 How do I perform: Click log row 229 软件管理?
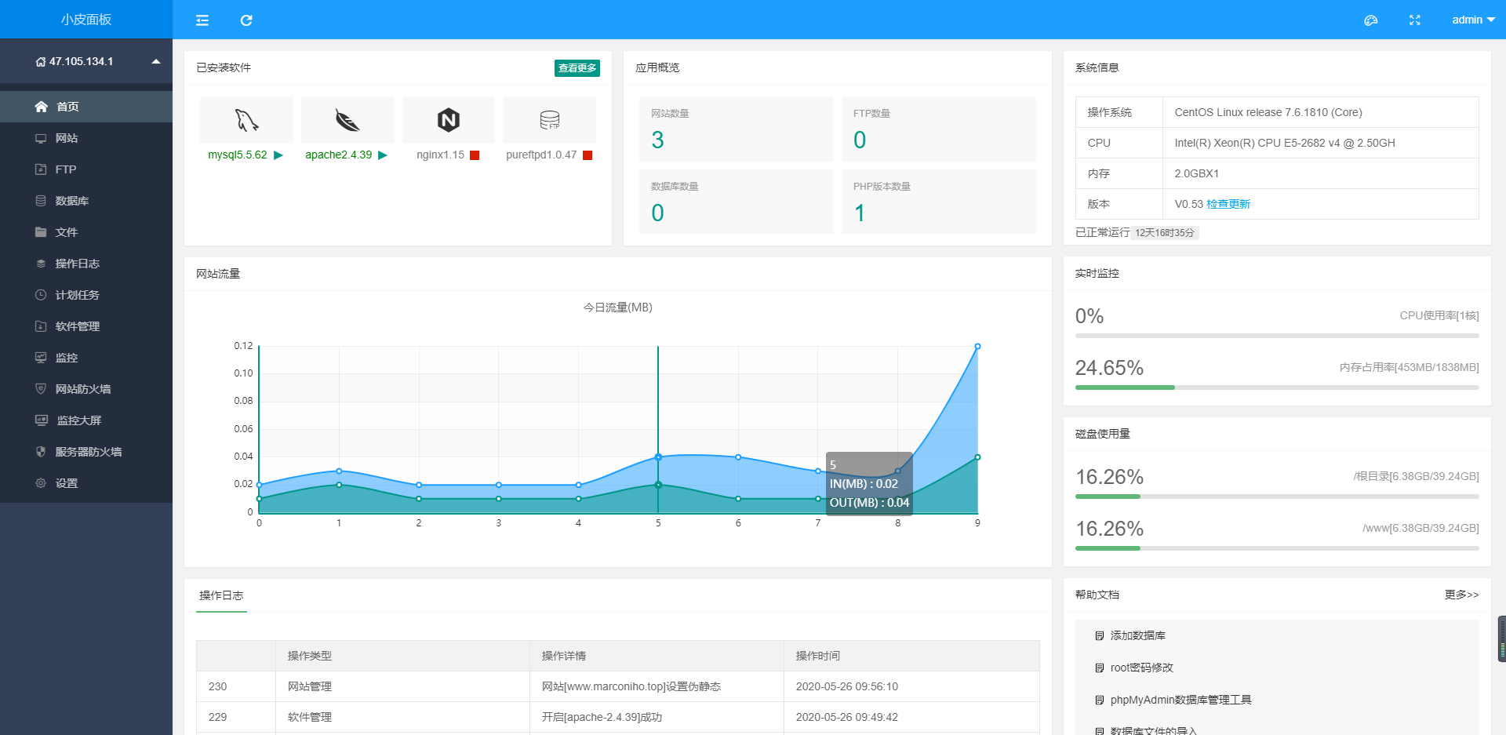point(618,717)
